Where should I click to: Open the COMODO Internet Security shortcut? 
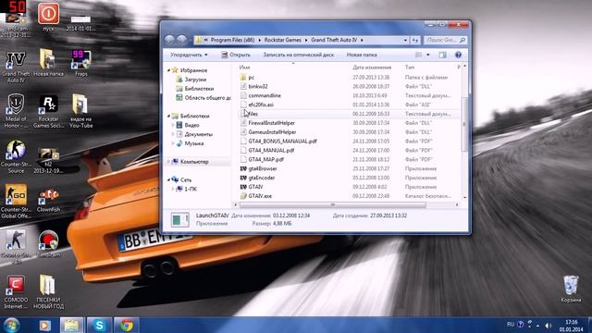coord(16,292)
